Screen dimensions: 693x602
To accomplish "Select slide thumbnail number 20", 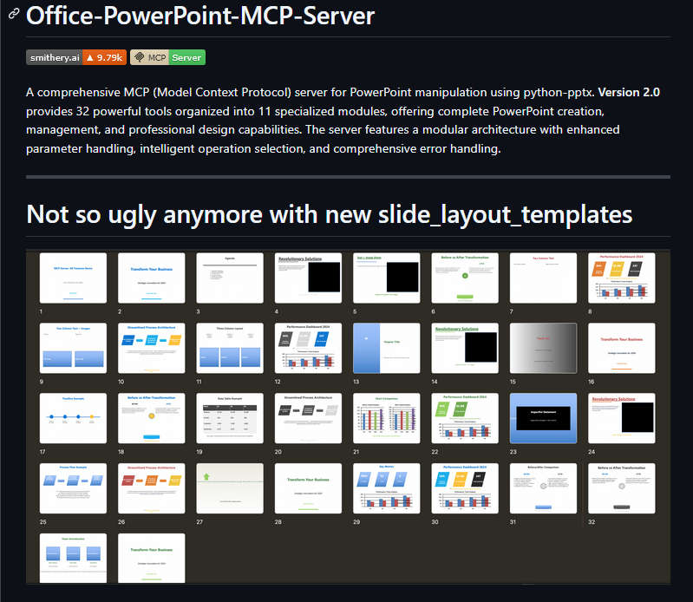I will pos(308,419).
